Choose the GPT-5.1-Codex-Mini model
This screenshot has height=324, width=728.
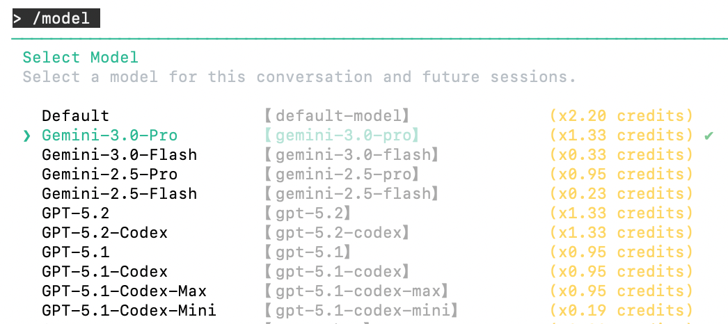pyautogui.click(x=129, y=310)
